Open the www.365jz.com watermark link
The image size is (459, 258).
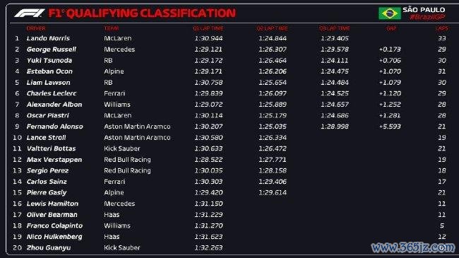tap(413, 247)
